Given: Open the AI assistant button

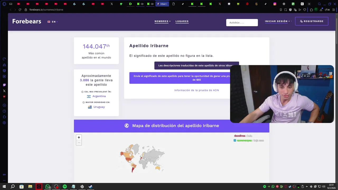Looking at the screenshot, I should tap(327, 10).
